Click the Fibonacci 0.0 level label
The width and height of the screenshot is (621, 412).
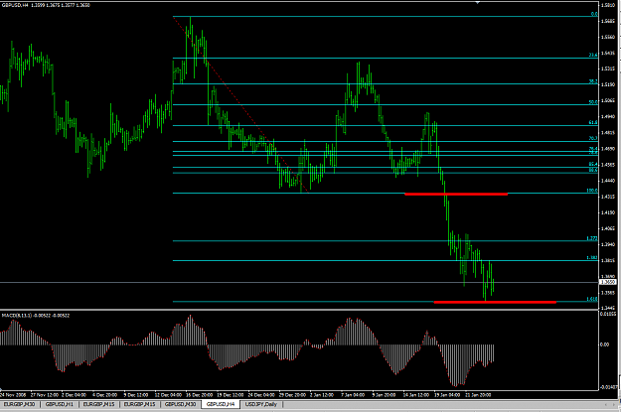(594, 14)
